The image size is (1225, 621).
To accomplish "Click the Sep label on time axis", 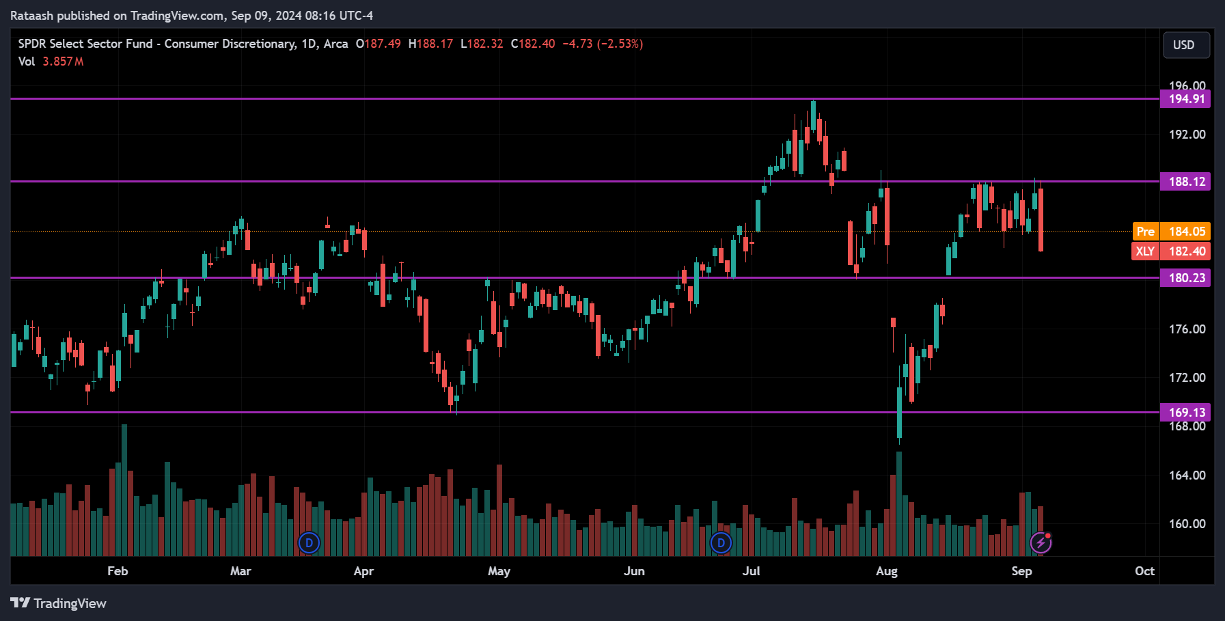I will [1021, 571].
